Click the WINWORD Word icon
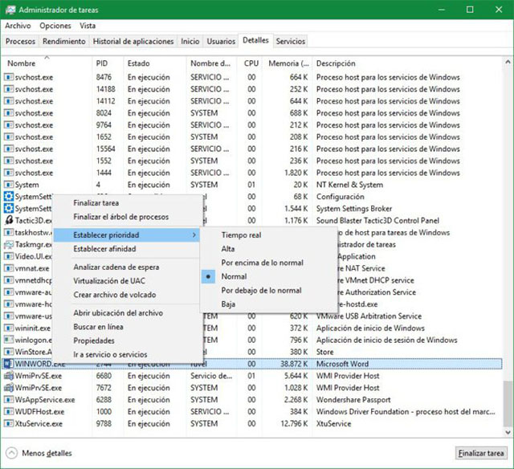Viewport: 514px width, 469px height. pyautogui.click(x=9, y=364)
